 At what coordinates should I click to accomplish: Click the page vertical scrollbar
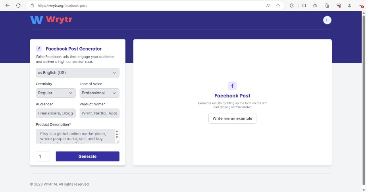tap(364, 101)
